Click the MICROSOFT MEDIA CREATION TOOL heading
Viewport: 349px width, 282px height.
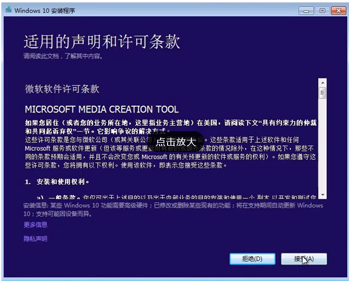pos(102,109)
